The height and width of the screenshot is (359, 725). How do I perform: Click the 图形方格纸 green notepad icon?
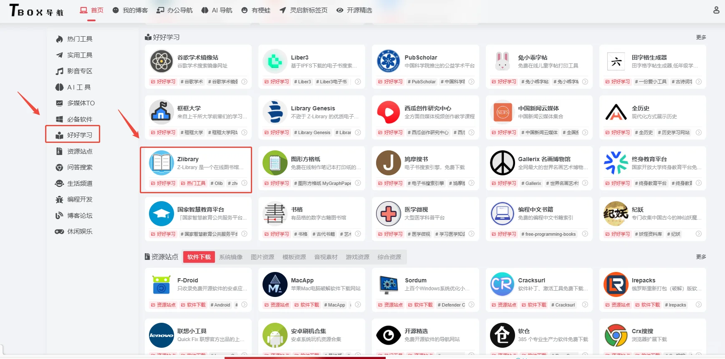point(275,163)
